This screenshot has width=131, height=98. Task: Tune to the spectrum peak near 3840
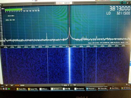coord(47,36)
